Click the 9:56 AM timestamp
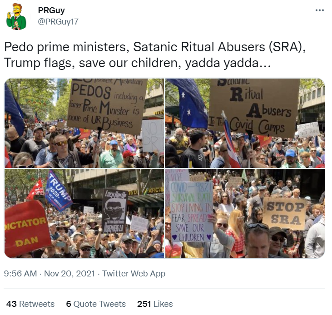 tap(20, 273)
